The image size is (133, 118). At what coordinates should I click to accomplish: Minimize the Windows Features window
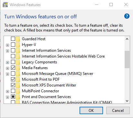tap(97, 5)
